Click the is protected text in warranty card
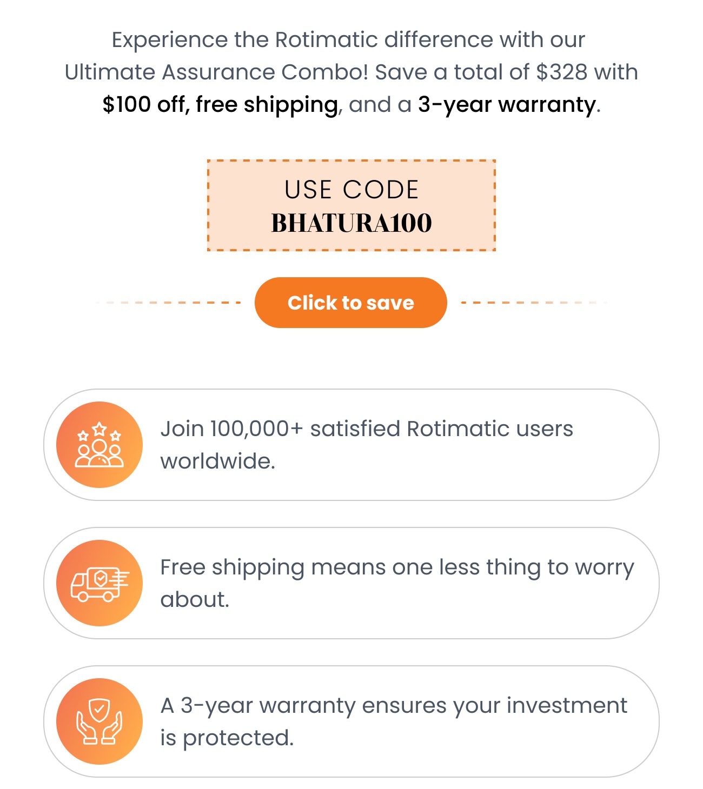Viewport: 703px width, 789px height. (x=227, y=738)
